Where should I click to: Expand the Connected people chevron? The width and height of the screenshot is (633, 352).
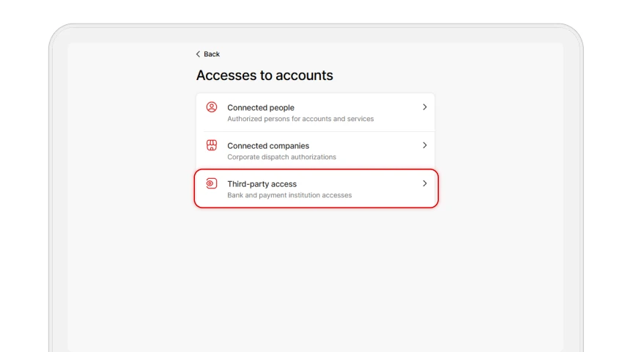(x=425, y=107)
